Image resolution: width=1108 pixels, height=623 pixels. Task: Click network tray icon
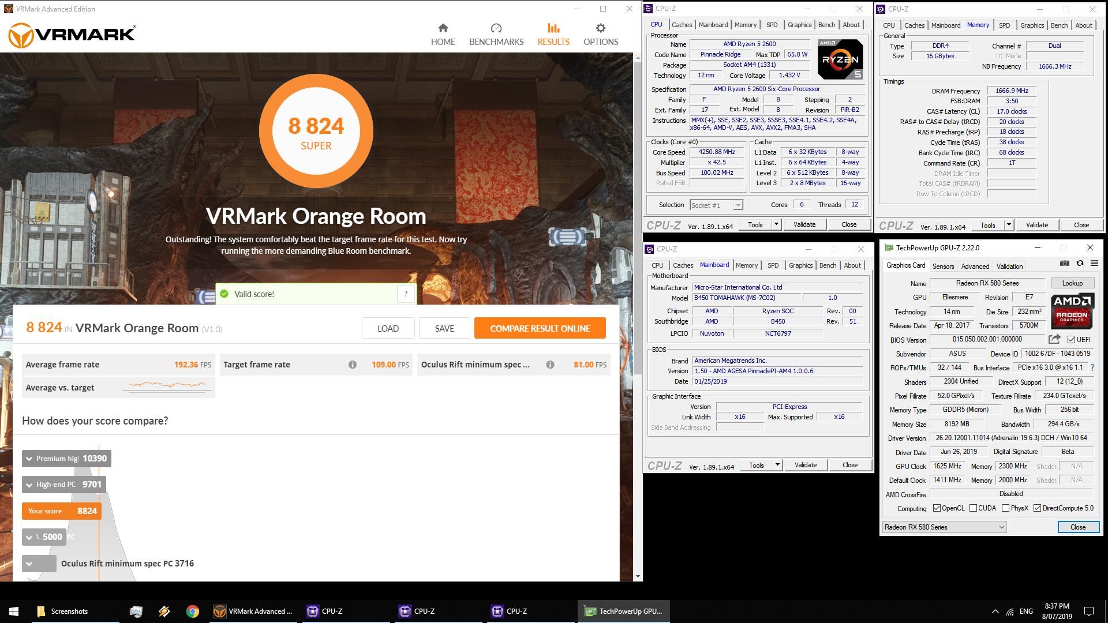click(x=1010, y=611)
